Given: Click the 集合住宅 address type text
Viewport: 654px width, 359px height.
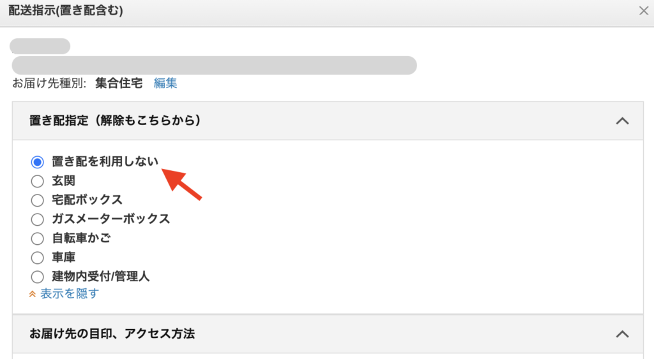Looking at the screenshot, I should click(x=119, y=83).
